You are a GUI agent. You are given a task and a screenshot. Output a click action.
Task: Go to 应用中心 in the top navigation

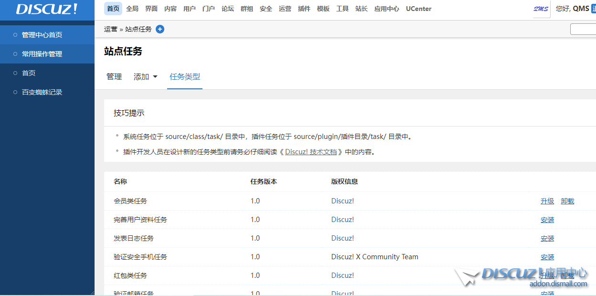click(387, 9)
